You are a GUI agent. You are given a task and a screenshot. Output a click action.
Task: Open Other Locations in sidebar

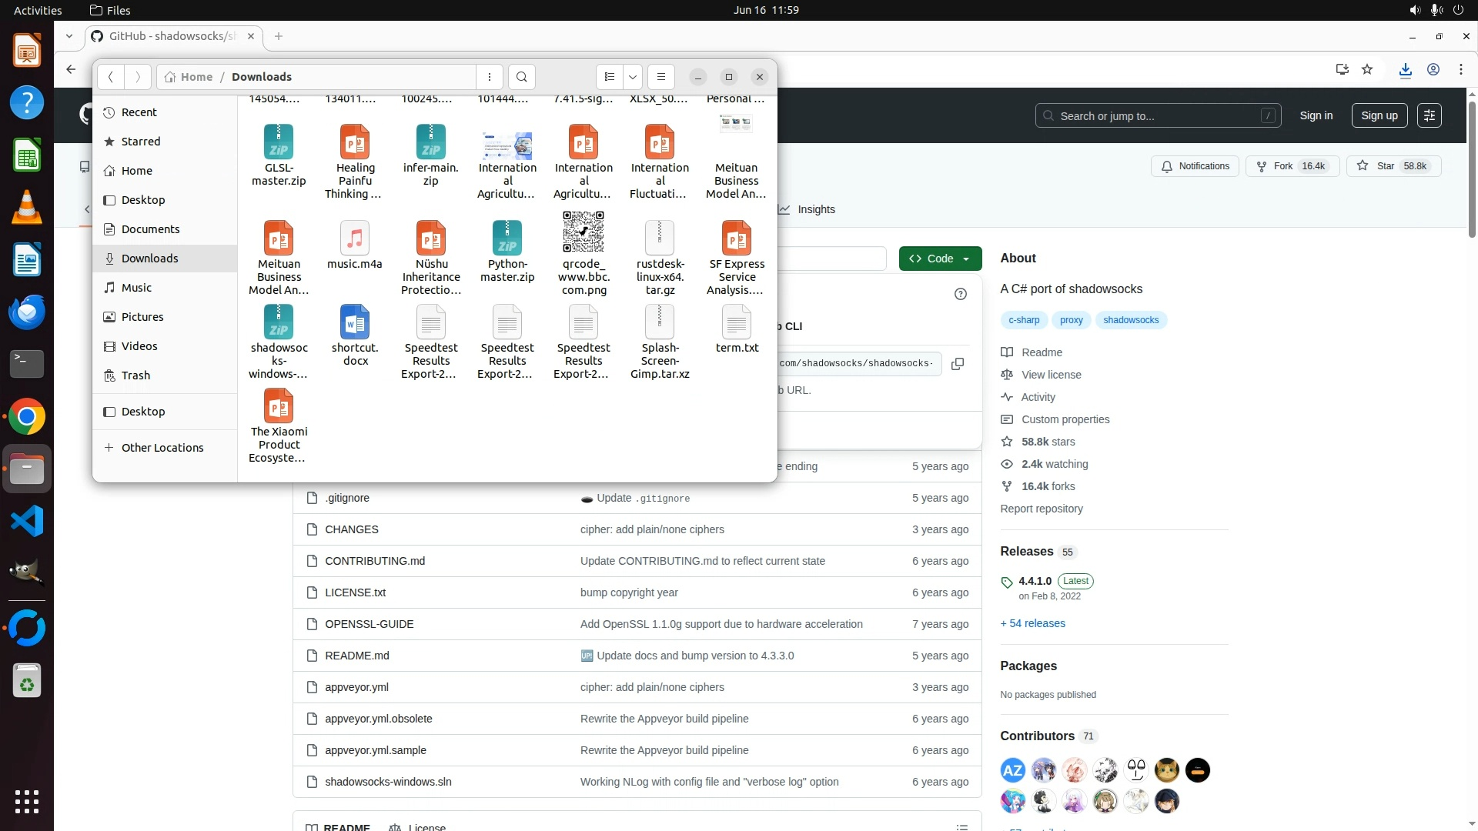[x=162, y=448]
